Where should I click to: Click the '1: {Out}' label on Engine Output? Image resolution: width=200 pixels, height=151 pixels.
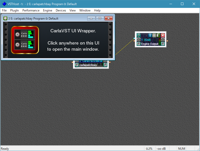(146, 40)
